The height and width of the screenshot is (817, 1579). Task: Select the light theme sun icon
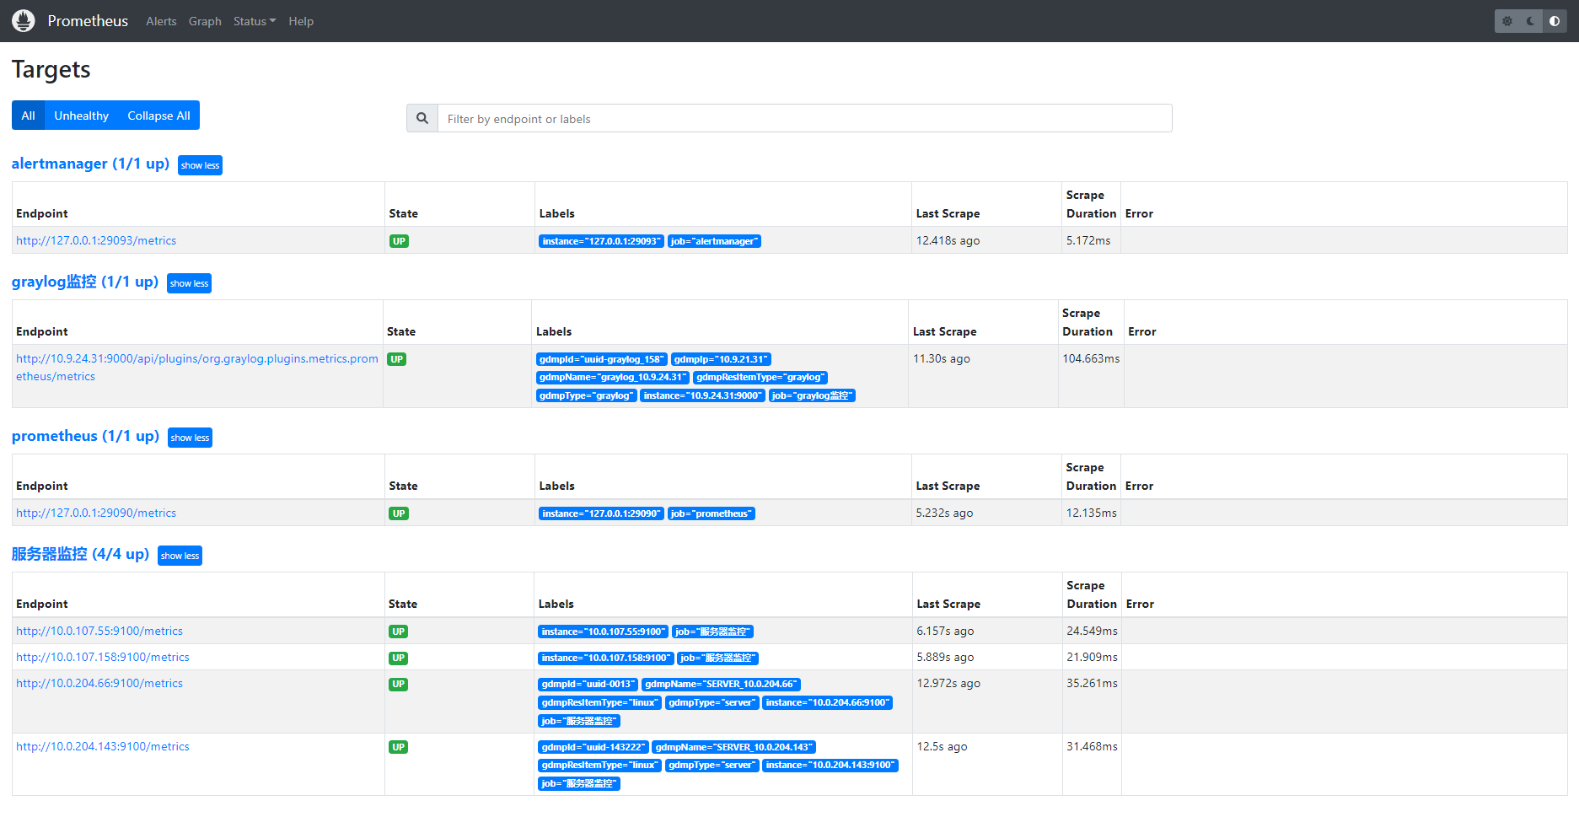point(1506,21)
